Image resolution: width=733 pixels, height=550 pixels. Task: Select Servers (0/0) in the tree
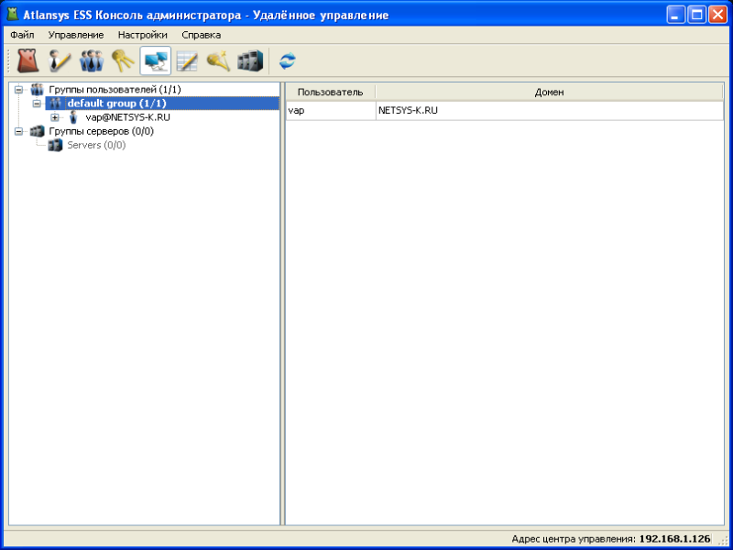coord(96,146)
